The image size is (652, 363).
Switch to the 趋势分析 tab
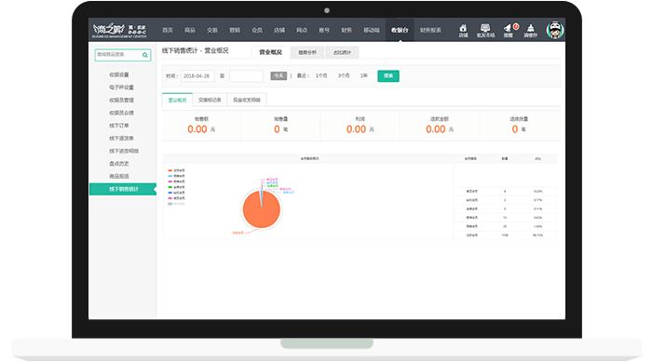tap(307, 52)
